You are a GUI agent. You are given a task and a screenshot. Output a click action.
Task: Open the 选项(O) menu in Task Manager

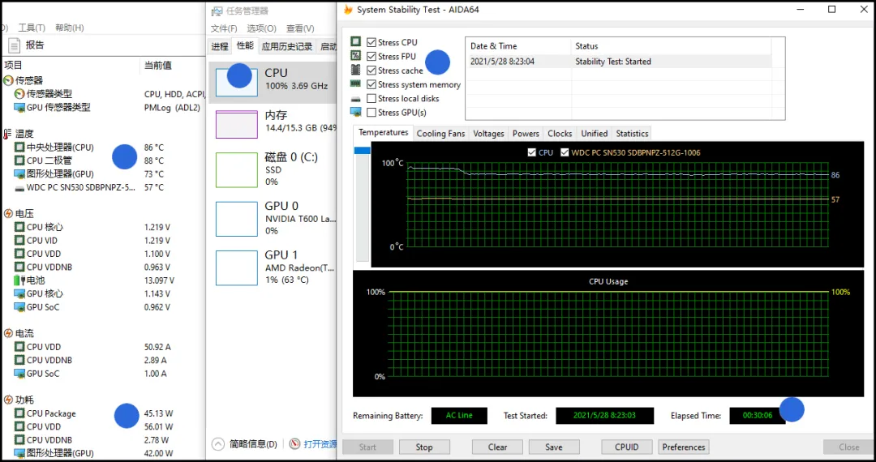(262, 28)
